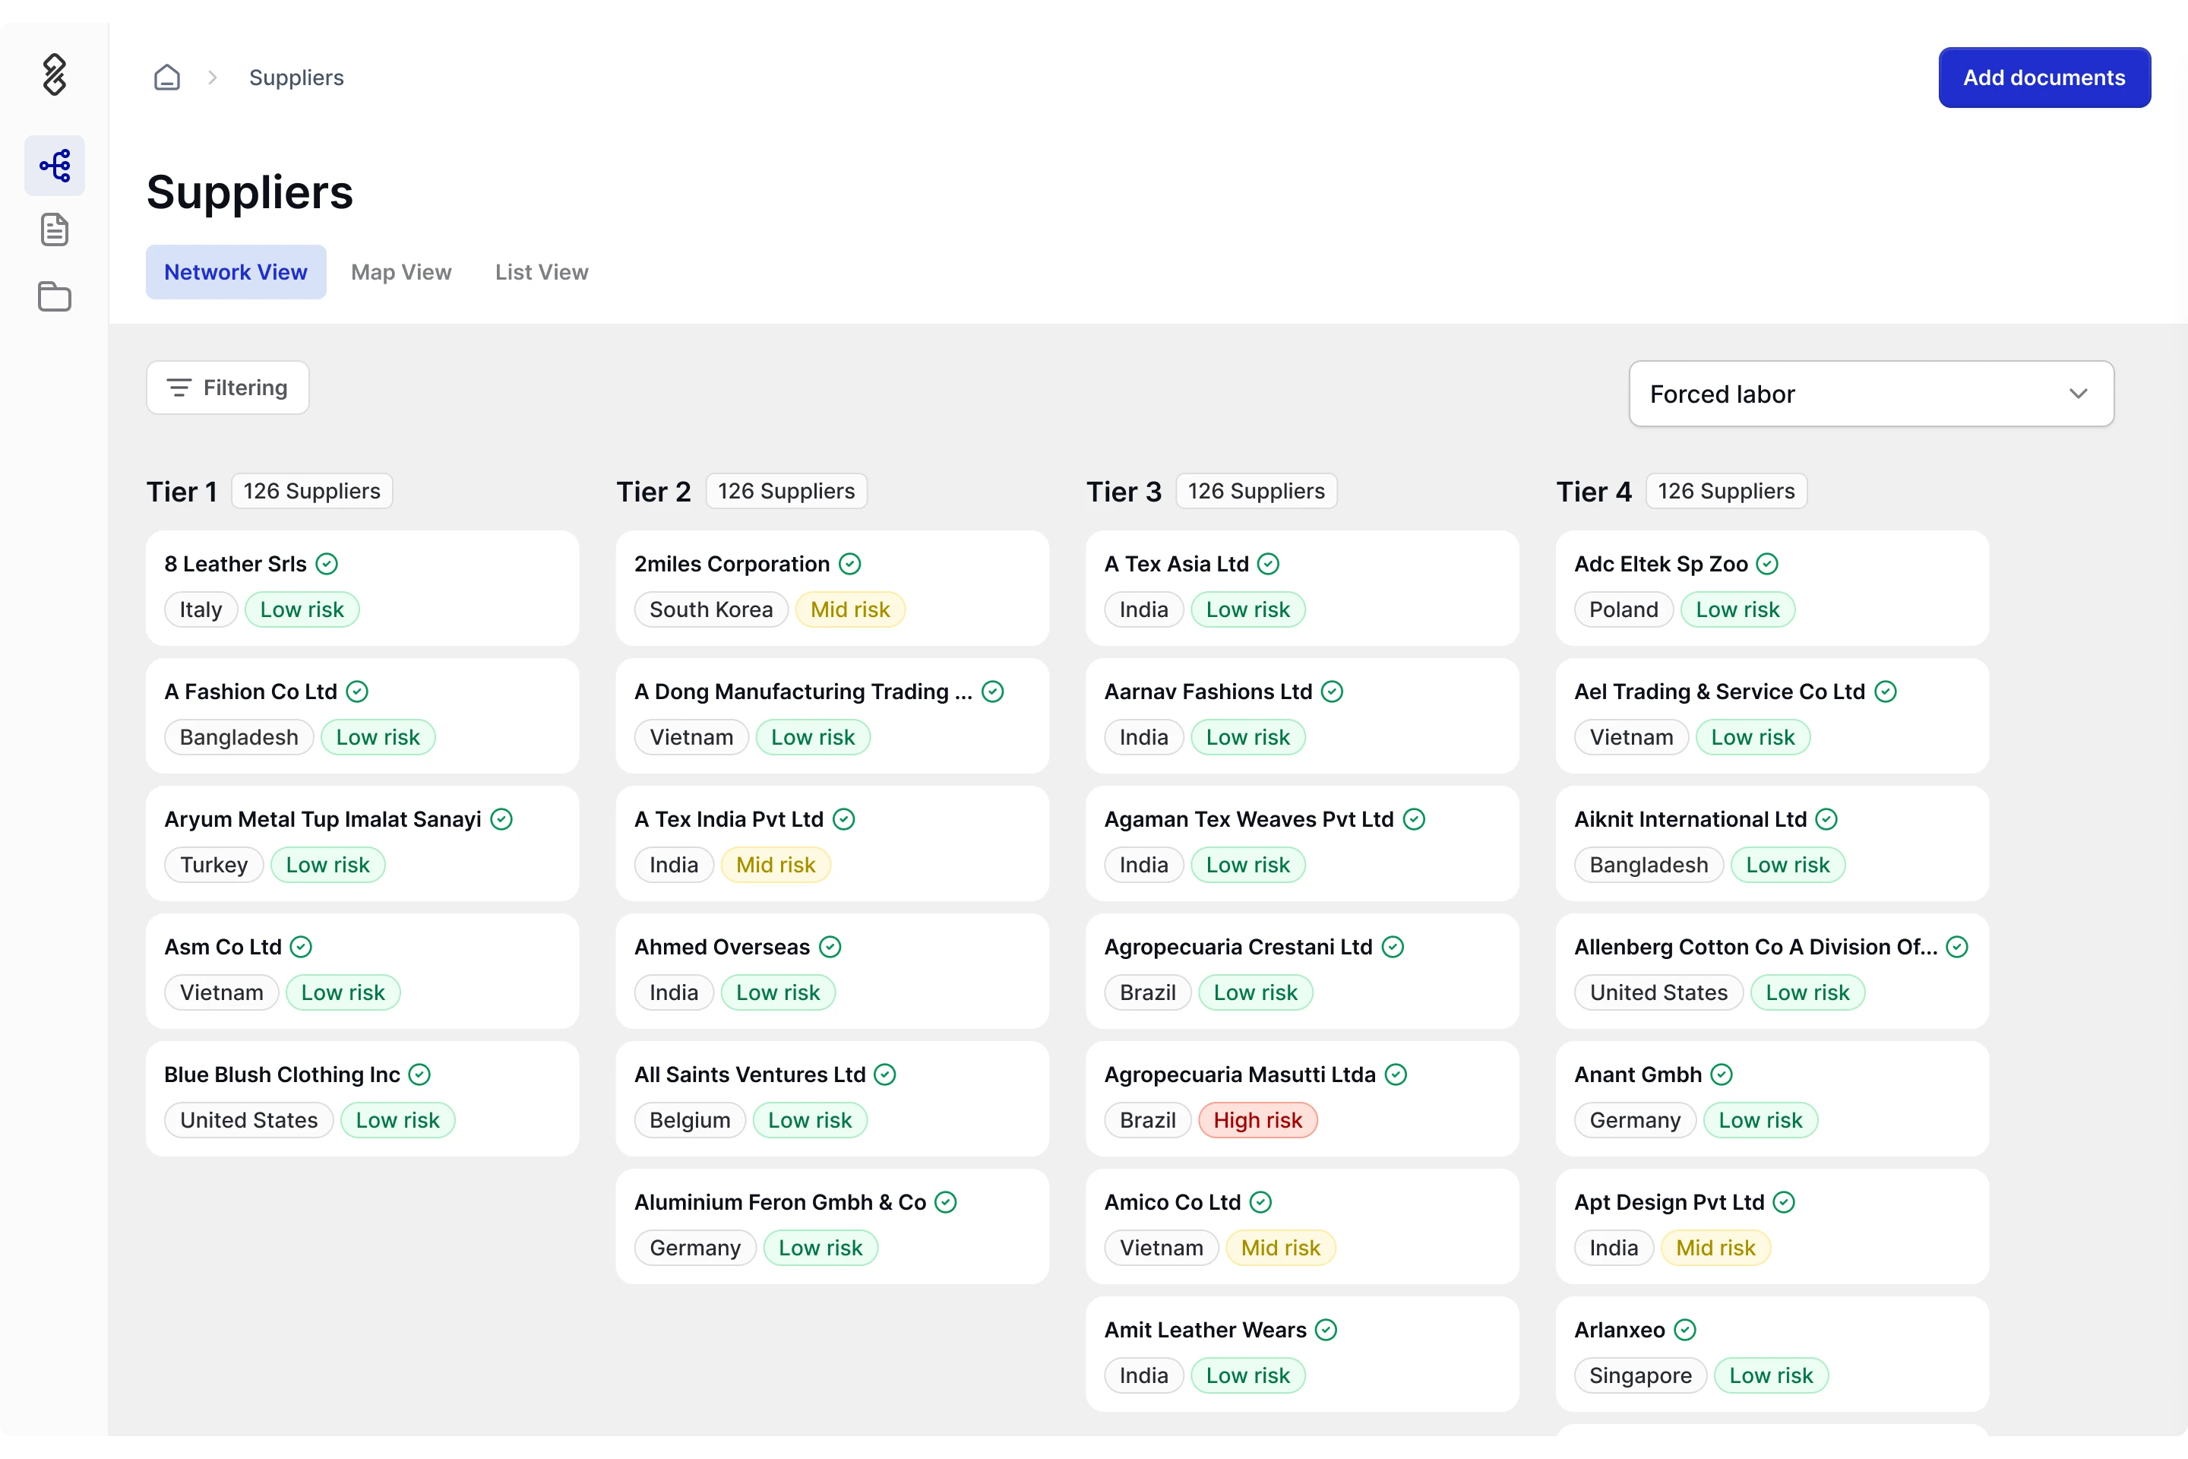
Task: Open the documents icon in the sidebar
Action: pyautogui.click(x=55, y=229)
